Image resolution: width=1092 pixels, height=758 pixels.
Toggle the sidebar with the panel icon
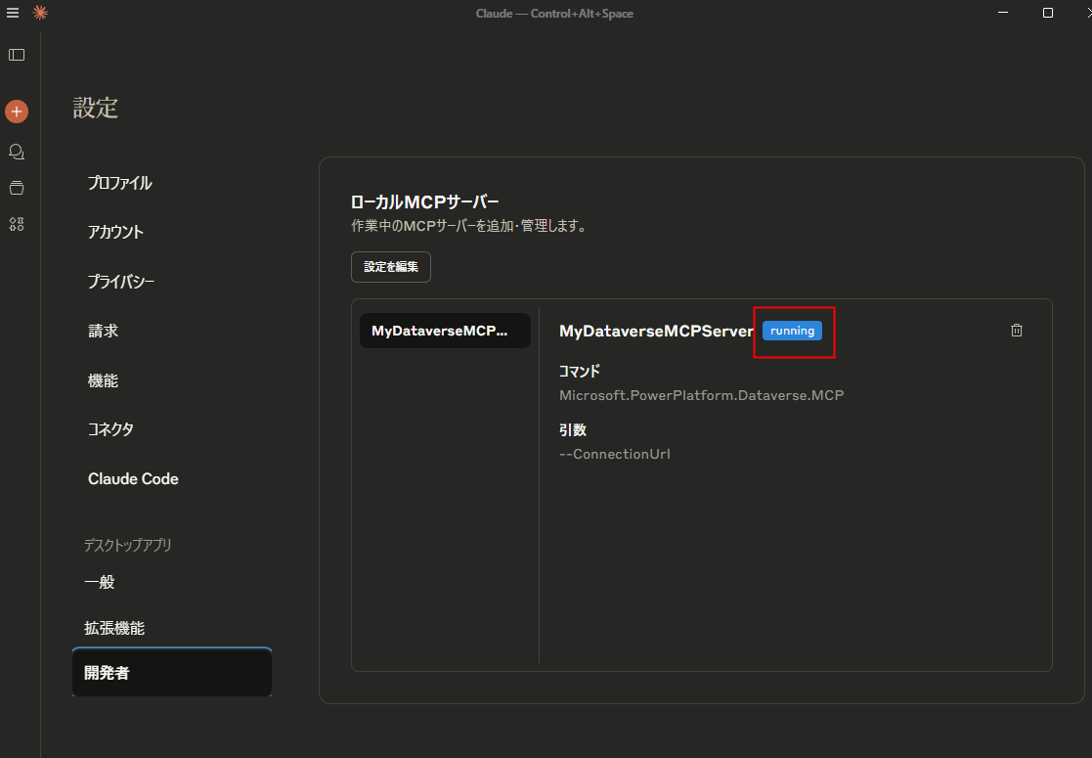tap(16, 55)
